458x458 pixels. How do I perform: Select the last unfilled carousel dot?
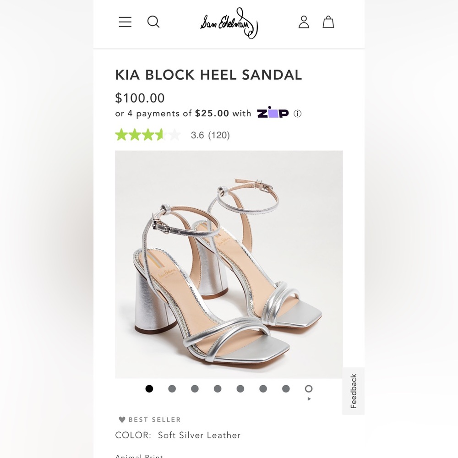pyautogui.click(x=309, y=388)
